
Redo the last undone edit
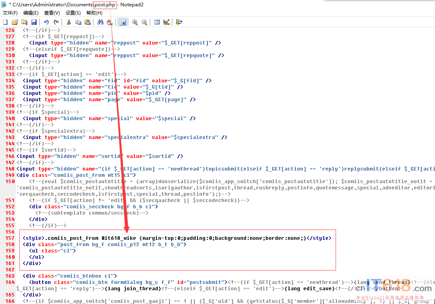[56, 22]
